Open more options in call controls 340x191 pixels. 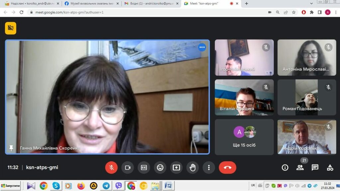[209, 167]
